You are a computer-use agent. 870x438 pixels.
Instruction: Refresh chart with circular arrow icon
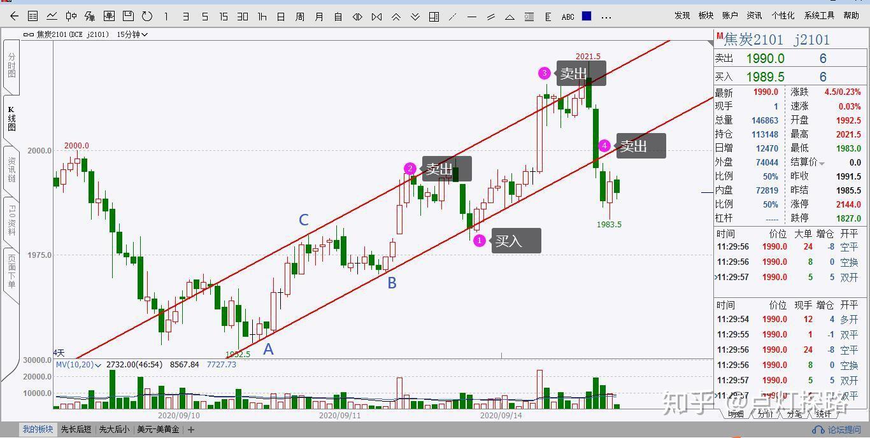147,17
